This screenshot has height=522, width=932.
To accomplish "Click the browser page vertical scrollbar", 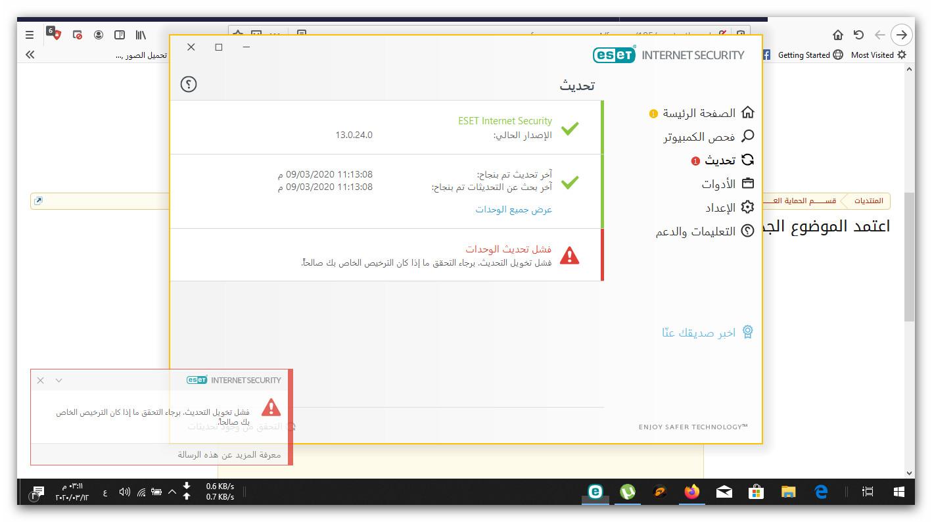I will tap(910, 256).
